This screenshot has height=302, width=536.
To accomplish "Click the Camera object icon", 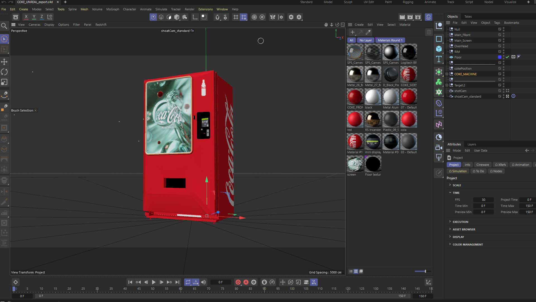I will [439, 147].
